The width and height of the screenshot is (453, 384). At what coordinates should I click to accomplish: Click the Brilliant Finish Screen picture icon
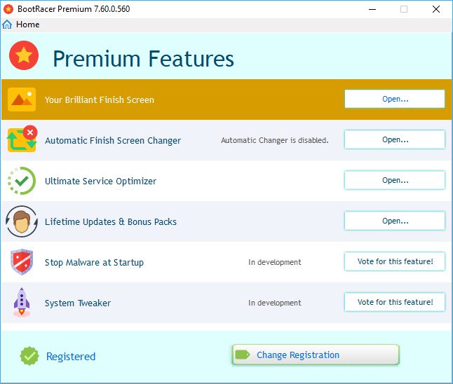pyautogui.click(x=22, y=100)
